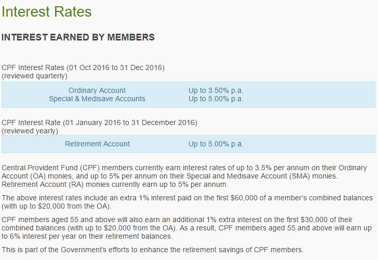Click the January to December 2016 rate caption
Viewport: 378px width, 260px height.
pyautogui.click(x=100, y=122)
